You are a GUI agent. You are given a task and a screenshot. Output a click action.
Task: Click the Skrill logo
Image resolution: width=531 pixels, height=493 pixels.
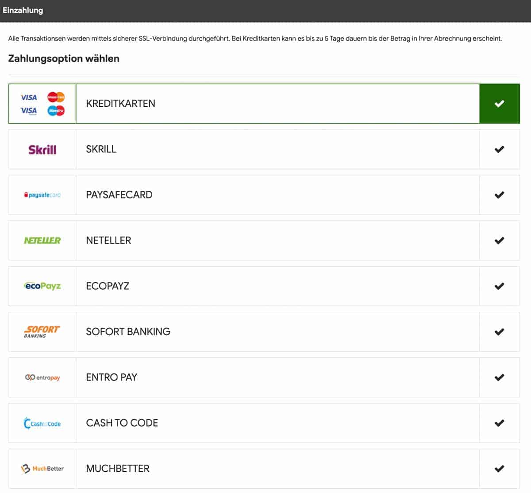coord(42,150)
